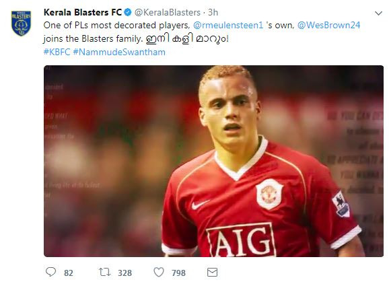The width and height of the screenshot is (389, 282).
Task: Click the blue verified badge
Action: (x=127, y=12)
